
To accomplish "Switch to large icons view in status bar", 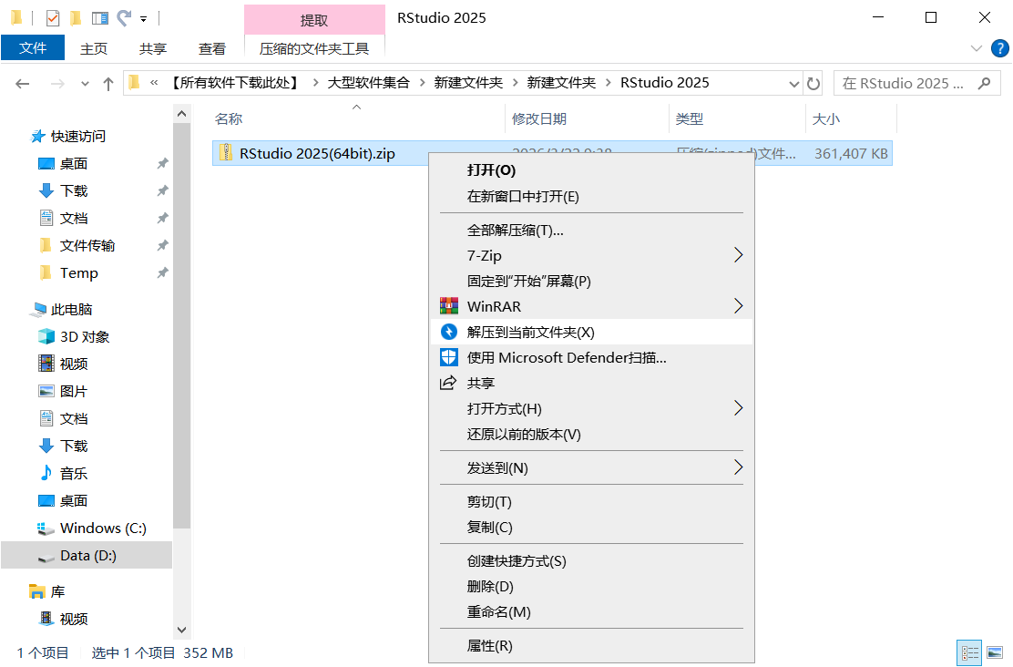I will [995, 652].
